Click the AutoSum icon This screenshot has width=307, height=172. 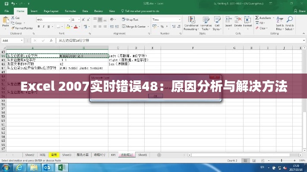(x=265, y=18)
